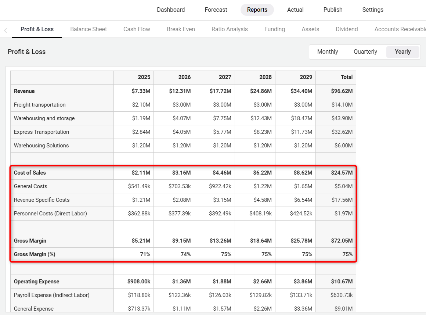Switch to the Balance Sheet tab
The height and width of the screenshot is (315, 426).
pos(89,29)
